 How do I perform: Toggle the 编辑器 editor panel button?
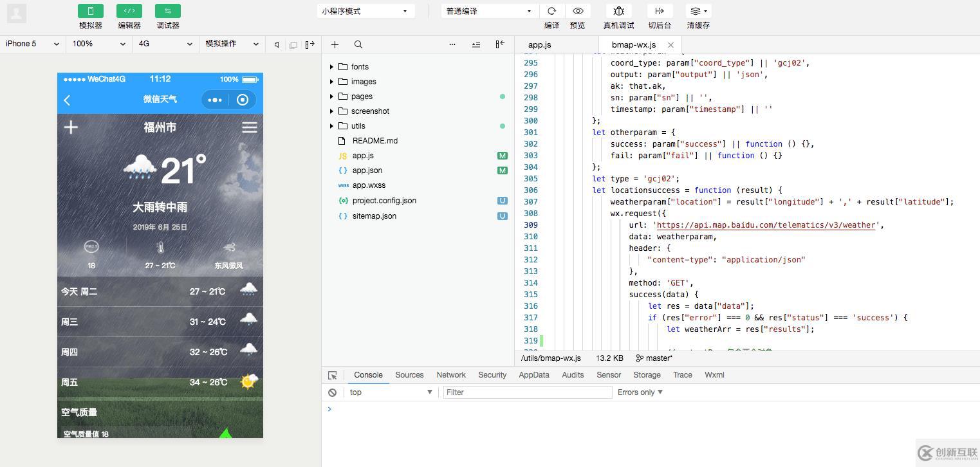pyautogui.click(x=129, y=11)
